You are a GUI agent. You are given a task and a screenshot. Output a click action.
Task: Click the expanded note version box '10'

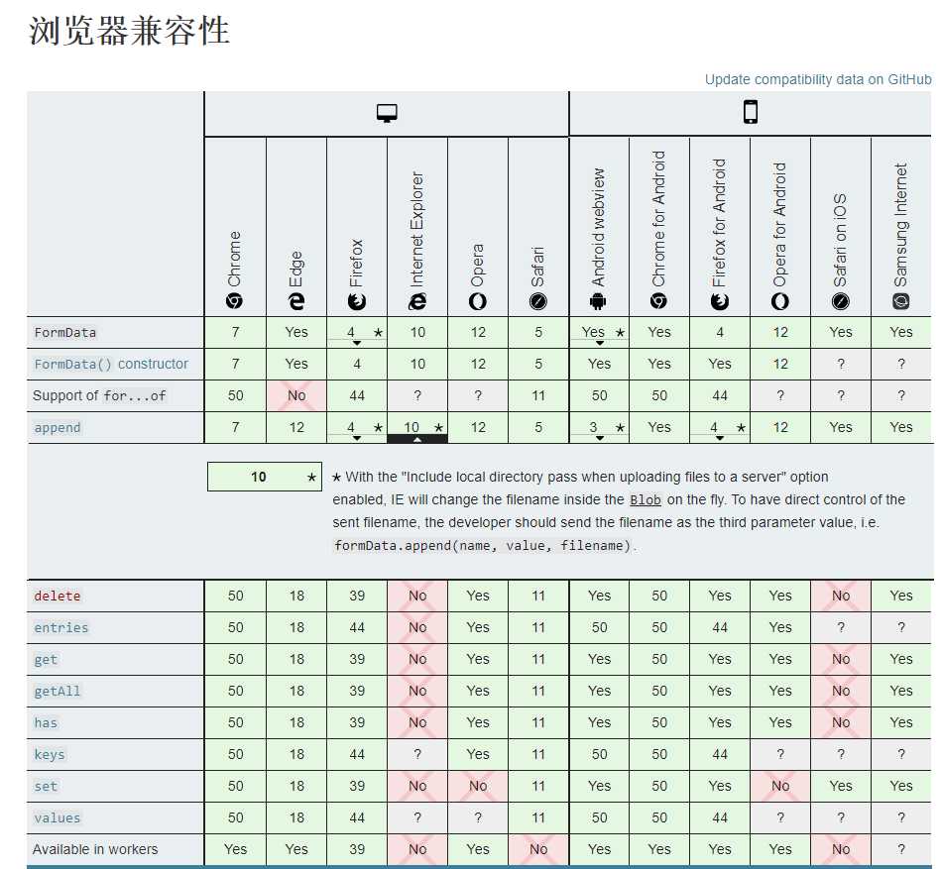265,477
